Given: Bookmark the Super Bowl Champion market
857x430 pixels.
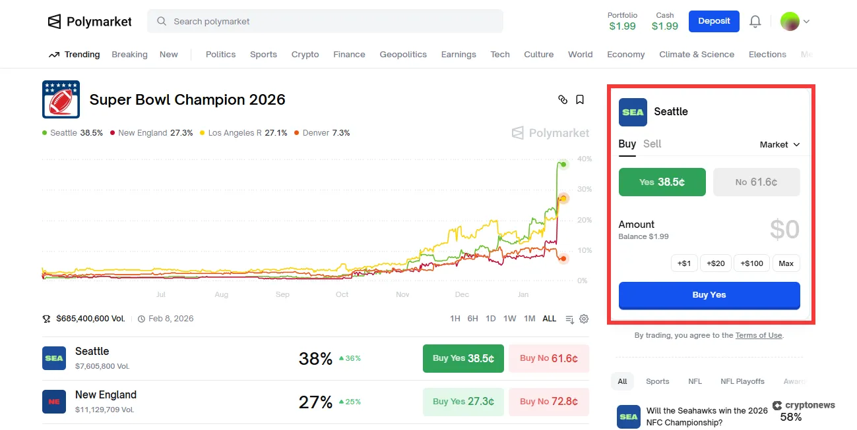Looking at the screenshot, I should pyautogui.click(x=580, y=99).
